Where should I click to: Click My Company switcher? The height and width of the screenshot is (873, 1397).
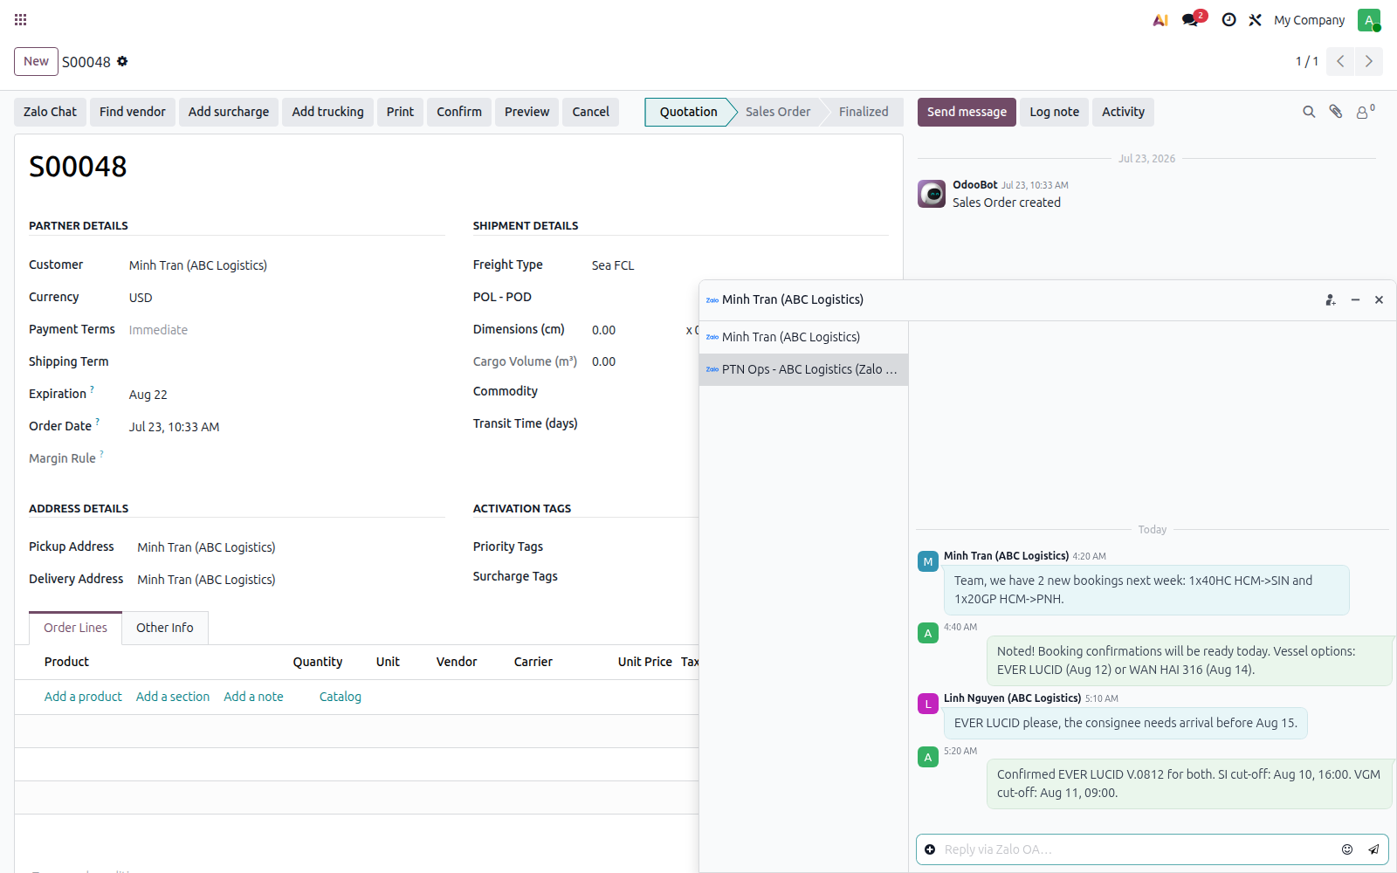(1309, 20)
